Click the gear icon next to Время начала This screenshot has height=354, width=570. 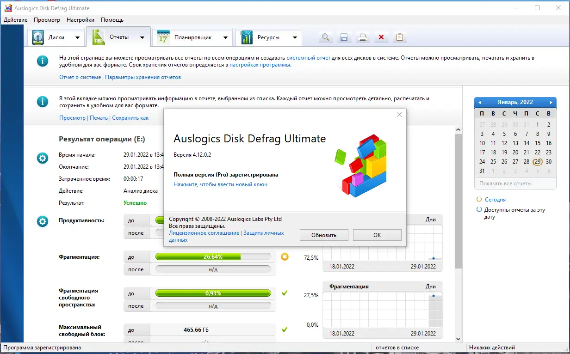coord(43,159)
